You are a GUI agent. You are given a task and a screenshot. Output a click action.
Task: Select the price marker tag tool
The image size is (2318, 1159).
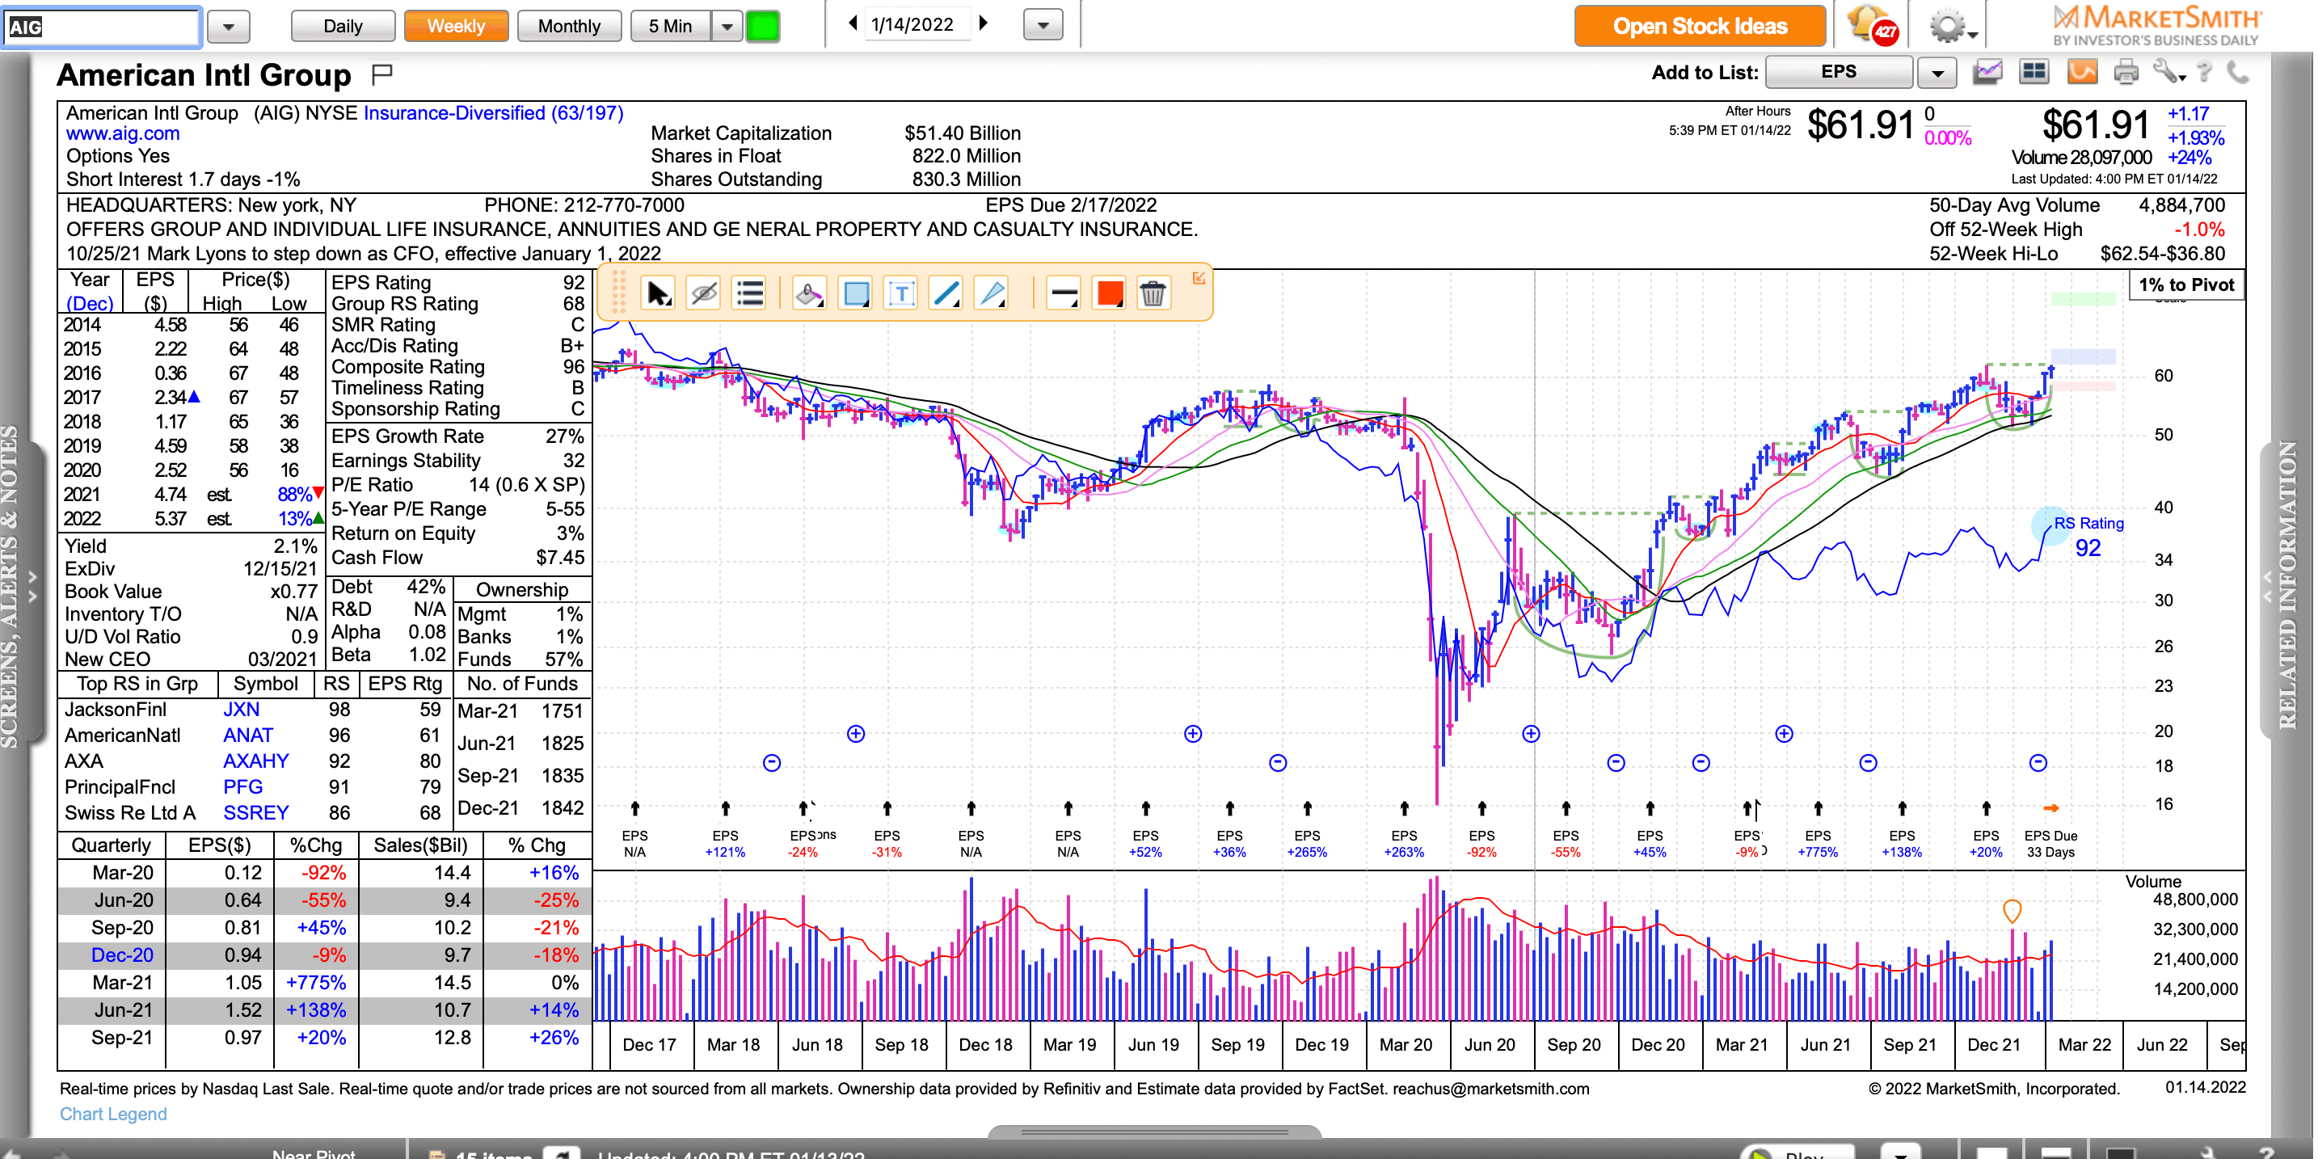coord(809,293)
